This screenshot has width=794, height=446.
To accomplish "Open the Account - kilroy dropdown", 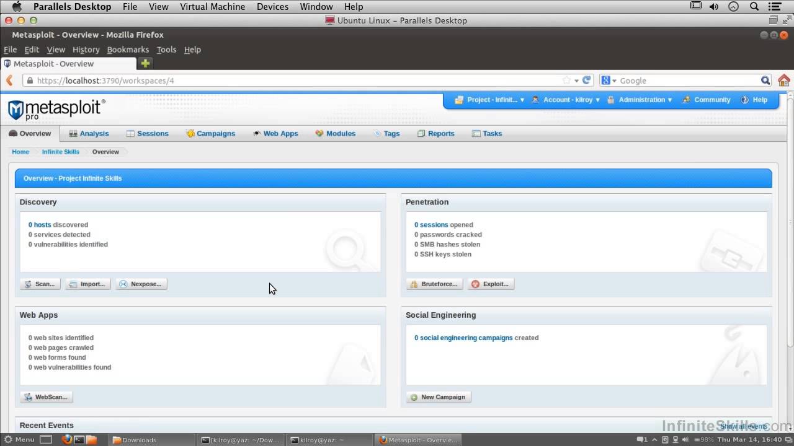I will pos(565,100).
